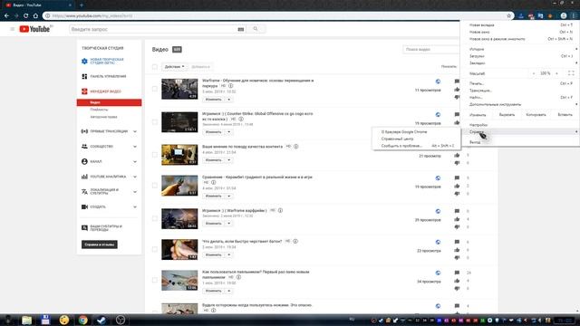Click the YouTube Analytics bar chart icon
The height and width of the screenshot is (326, 580).
[84, 177]
